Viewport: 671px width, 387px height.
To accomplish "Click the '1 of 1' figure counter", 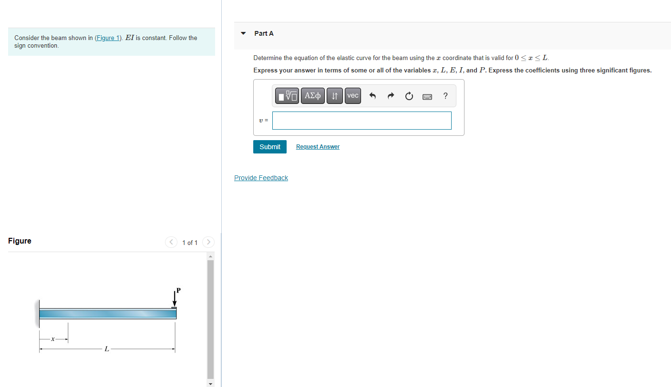I will pos(190,243).
